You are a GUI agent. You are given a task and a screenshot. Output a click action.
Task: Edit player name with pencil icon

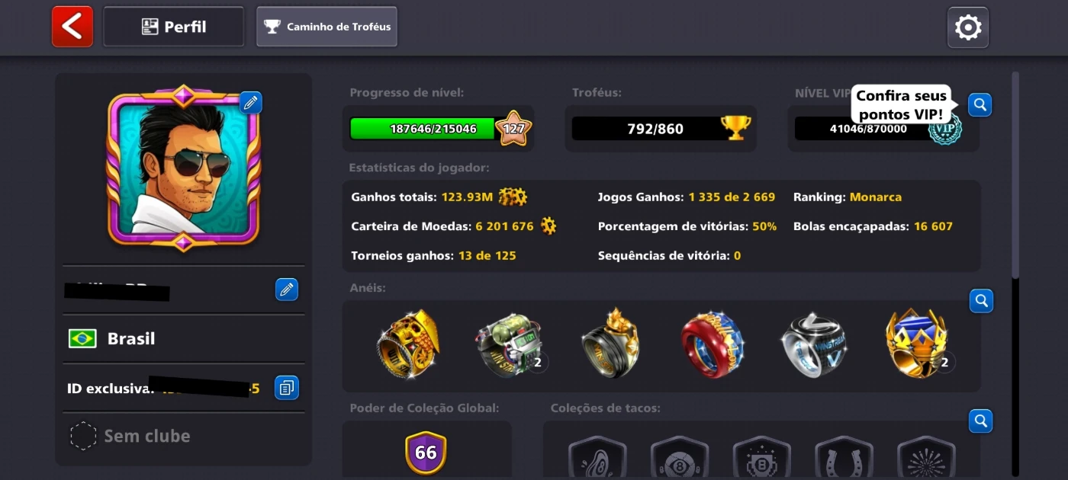coord(287,290)
